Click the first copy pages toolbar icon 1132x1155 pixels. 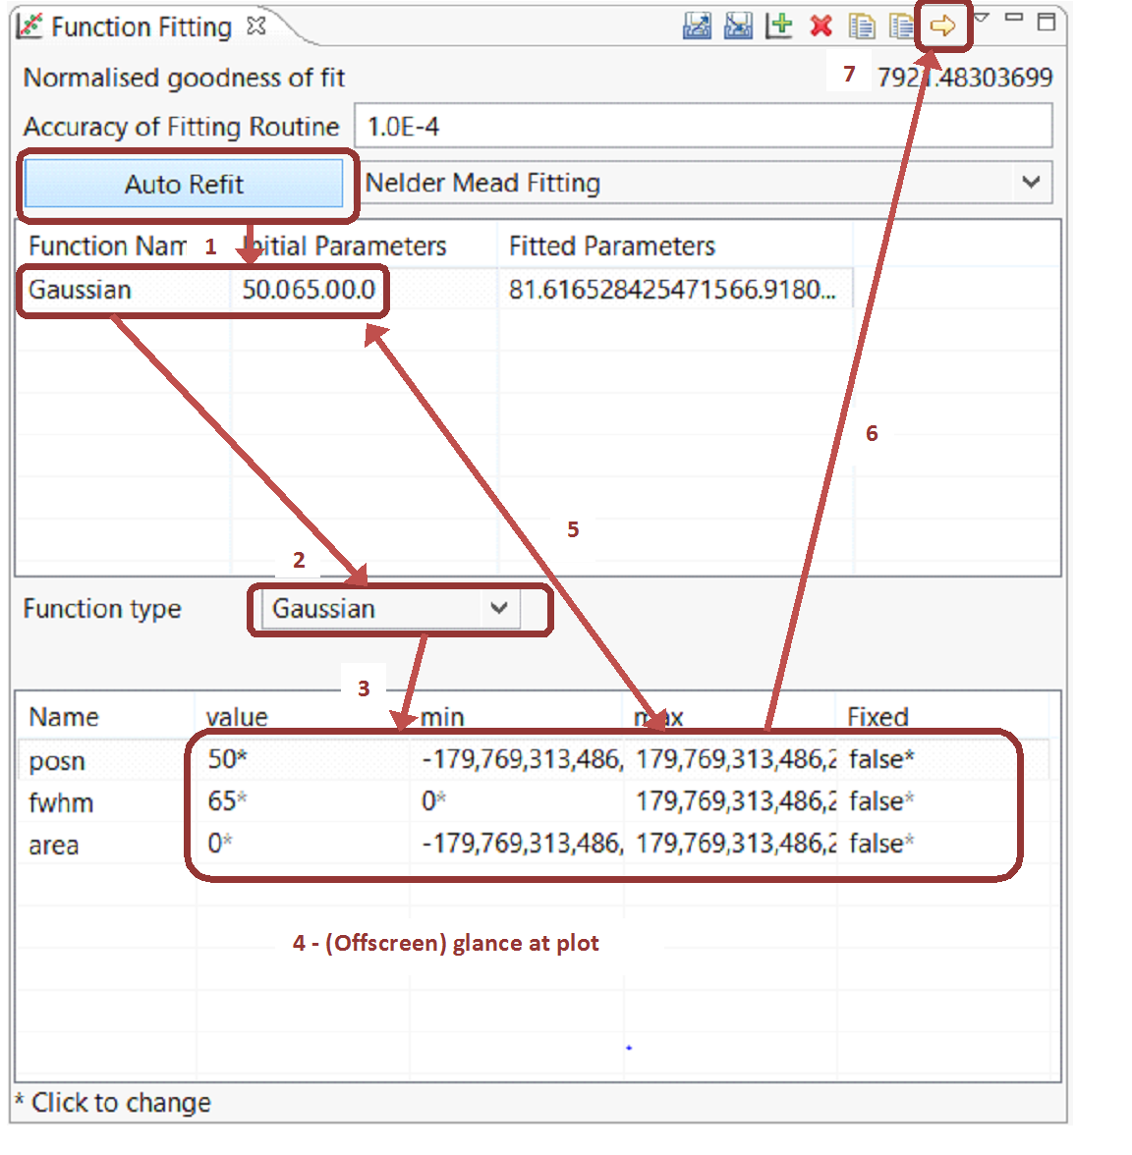(861, 27)
